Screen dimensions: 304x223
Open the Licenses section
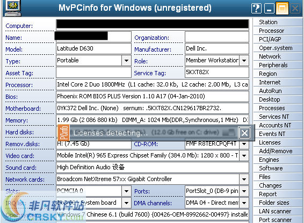[x=278, y=142]
